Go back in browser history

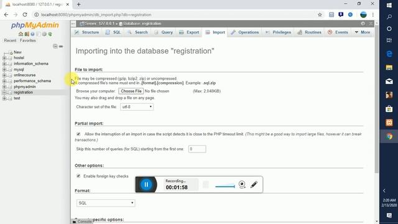(6, 15)
